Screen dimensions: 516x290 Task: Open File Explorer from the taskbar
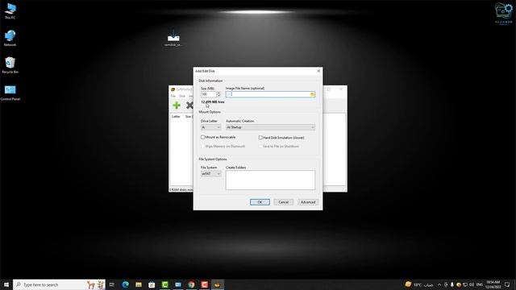pyautogui.click(x=139, y=284)
